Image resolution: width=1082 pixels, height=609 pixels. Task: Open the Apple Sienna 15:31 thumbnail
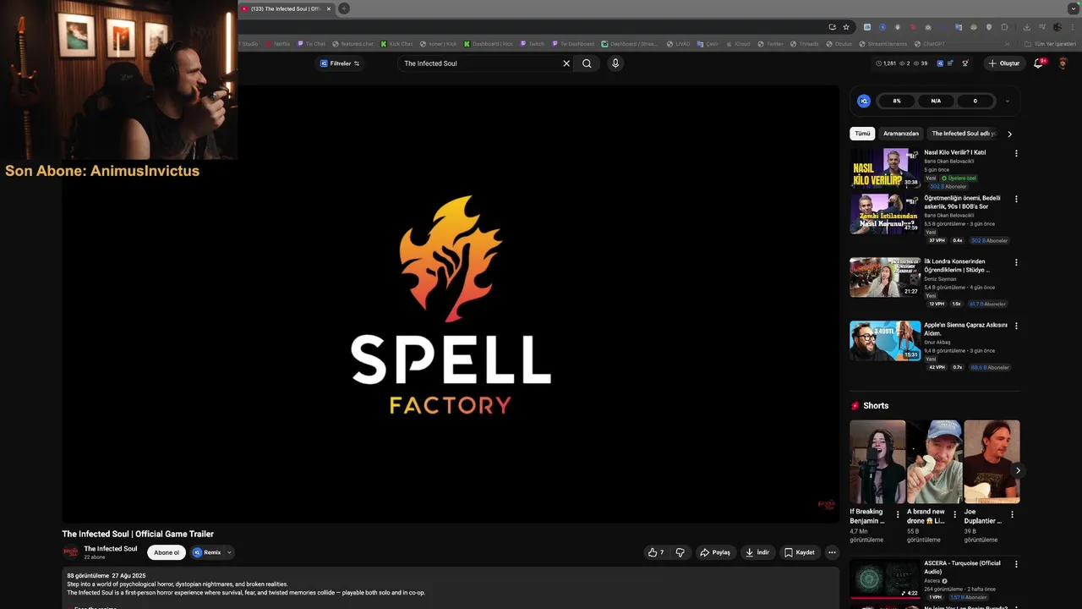(885, 340)
